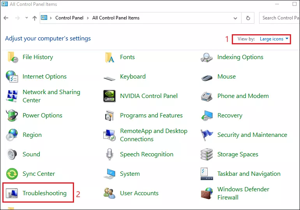Open the User Accounts people icon
This screenshot has width=300, height=210.
coord(109,193)
